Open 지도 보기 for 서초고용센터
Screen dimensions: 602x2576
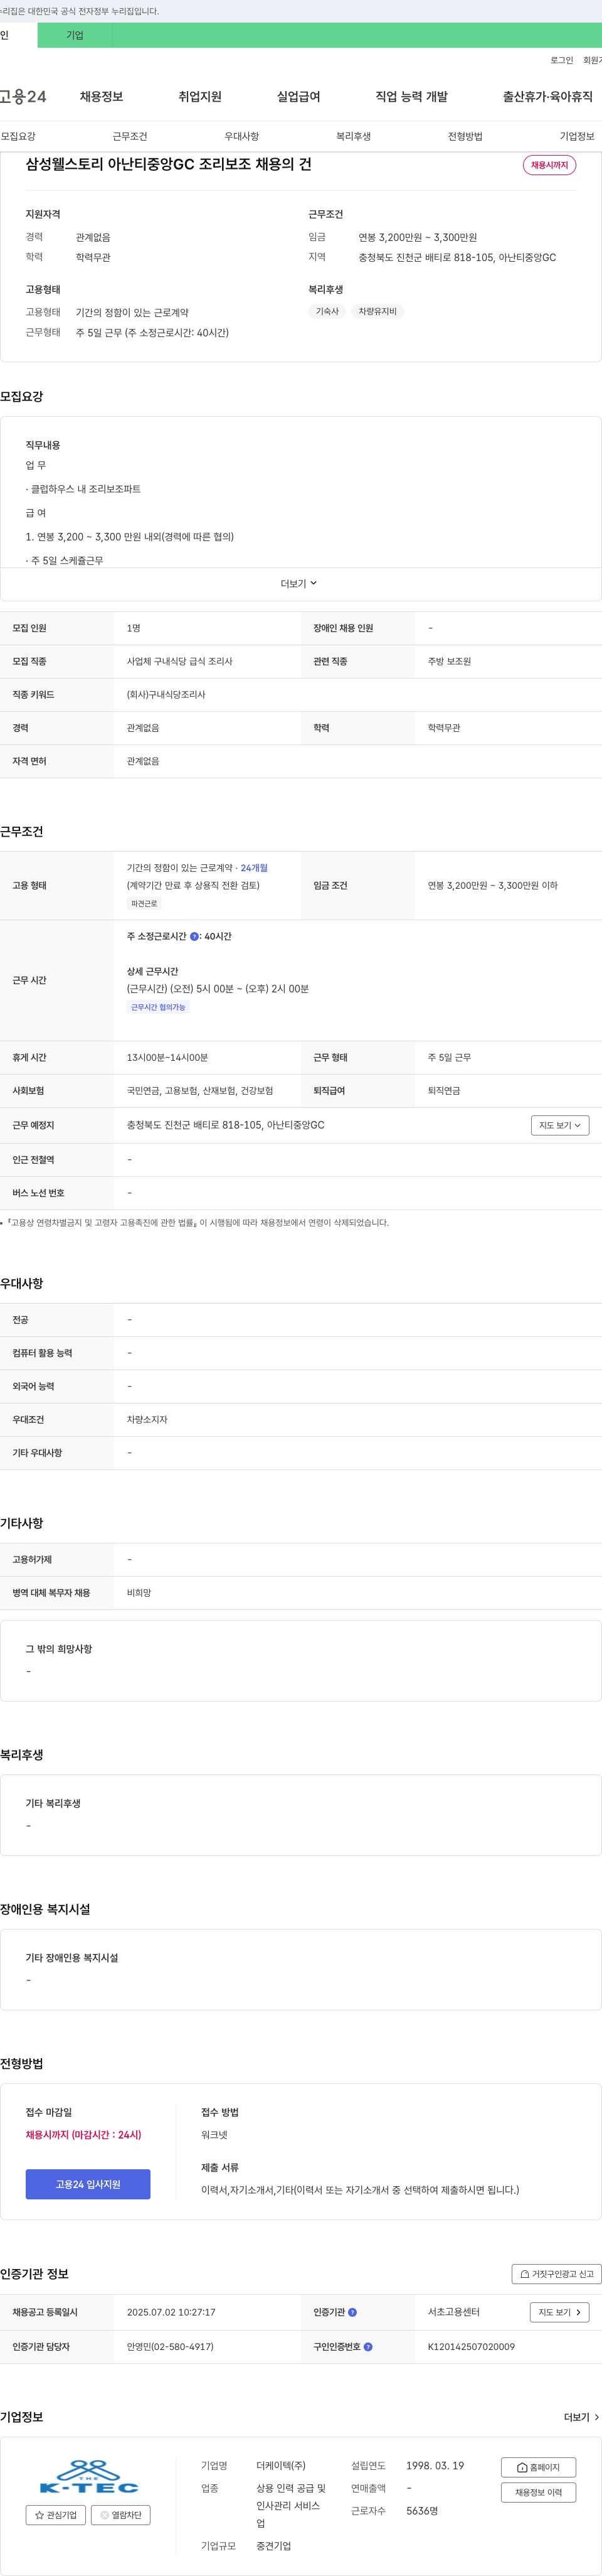point(559,2313)
